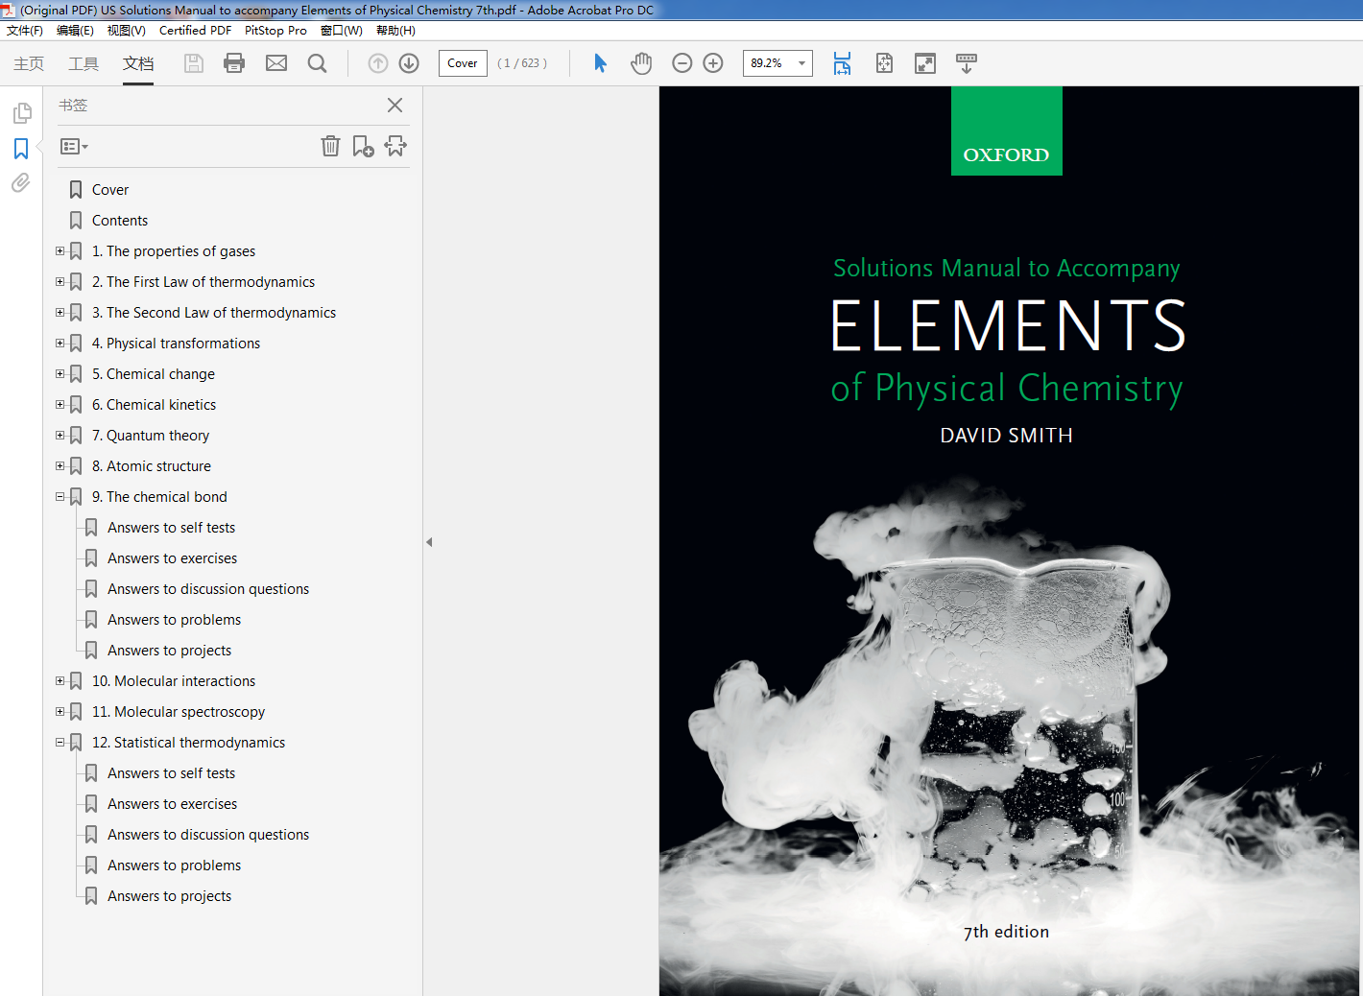This screenshot has width=1363, height=996.
Task: Click the Save file icon
Action: (x=194, y=63)
